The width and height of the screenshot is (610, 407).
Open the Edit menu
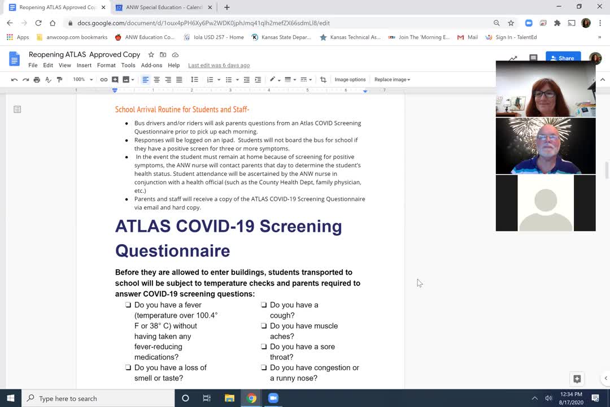point(48,65)
